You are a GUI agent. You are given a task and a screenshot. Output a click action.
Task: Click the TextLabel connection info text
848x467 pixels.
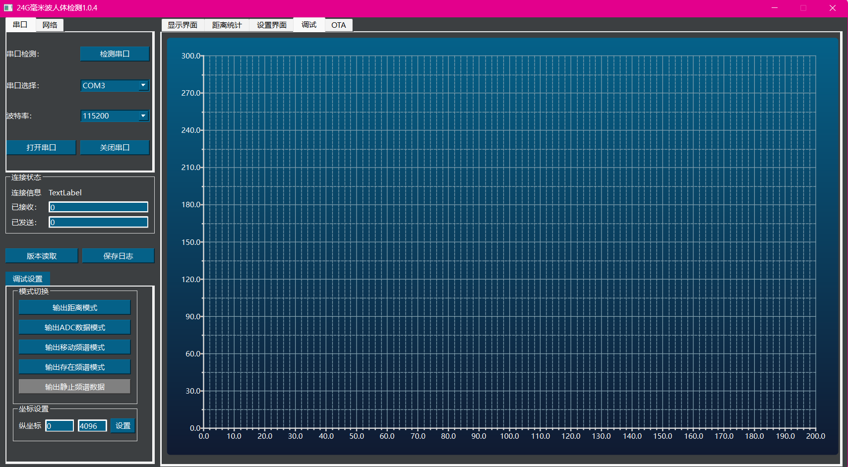coord(65,193)
